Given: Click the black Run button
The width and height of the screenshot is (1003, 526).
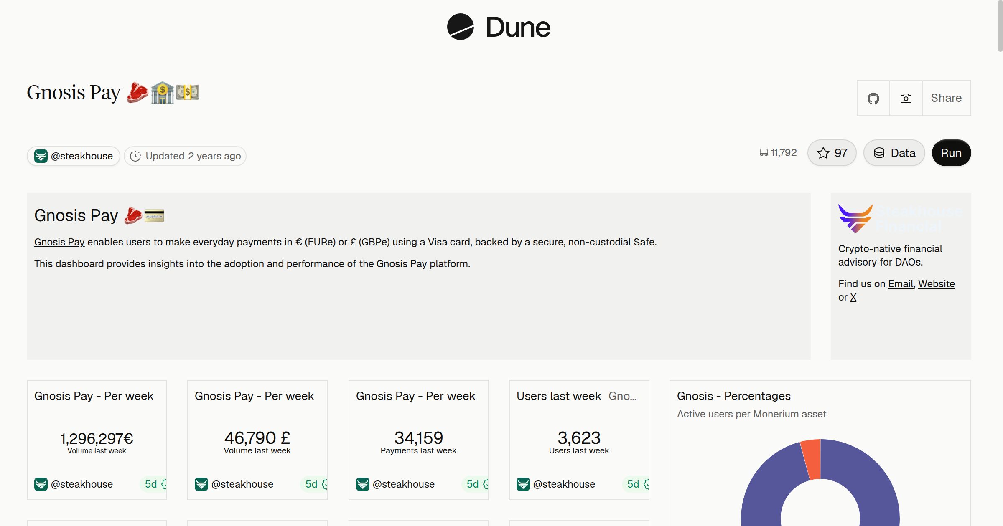Looking at the screenshot, I should click(951, 153).
